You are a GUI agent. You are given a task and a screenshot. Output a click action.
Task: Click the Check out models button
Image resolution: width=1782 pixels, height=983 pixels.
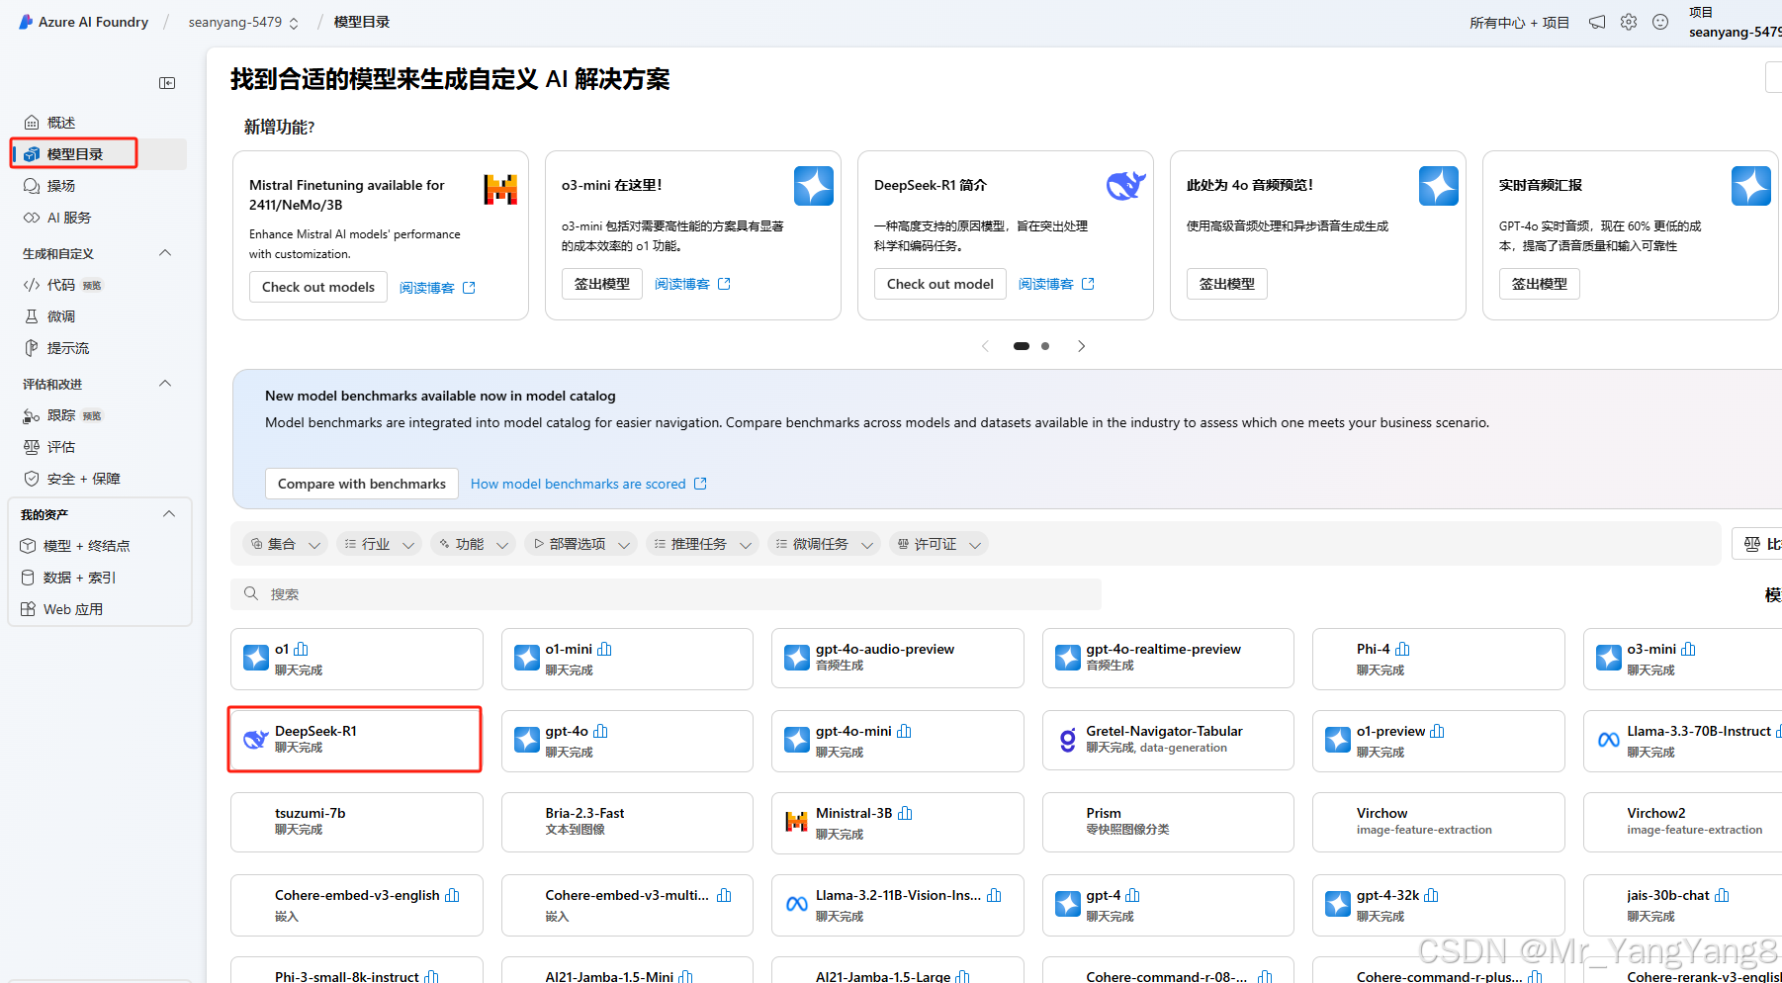coord(318,287)
